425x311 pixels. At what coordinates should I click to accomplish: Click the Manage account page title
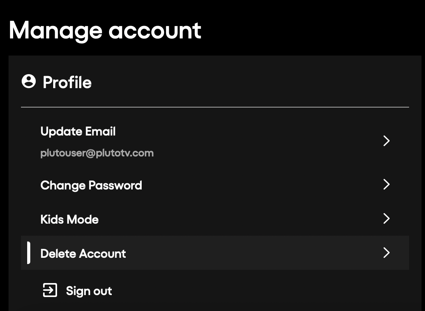(105, 30)
